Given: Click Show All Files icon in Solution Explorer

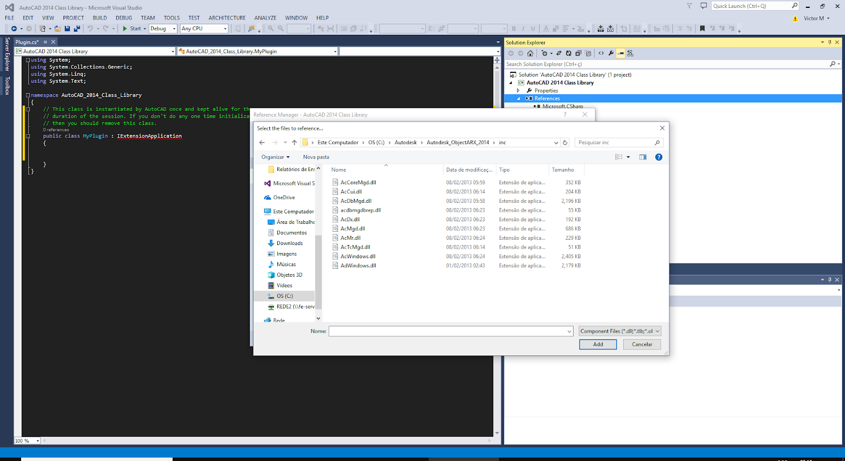Looking at the screenshot, I should tap(588, 53).
